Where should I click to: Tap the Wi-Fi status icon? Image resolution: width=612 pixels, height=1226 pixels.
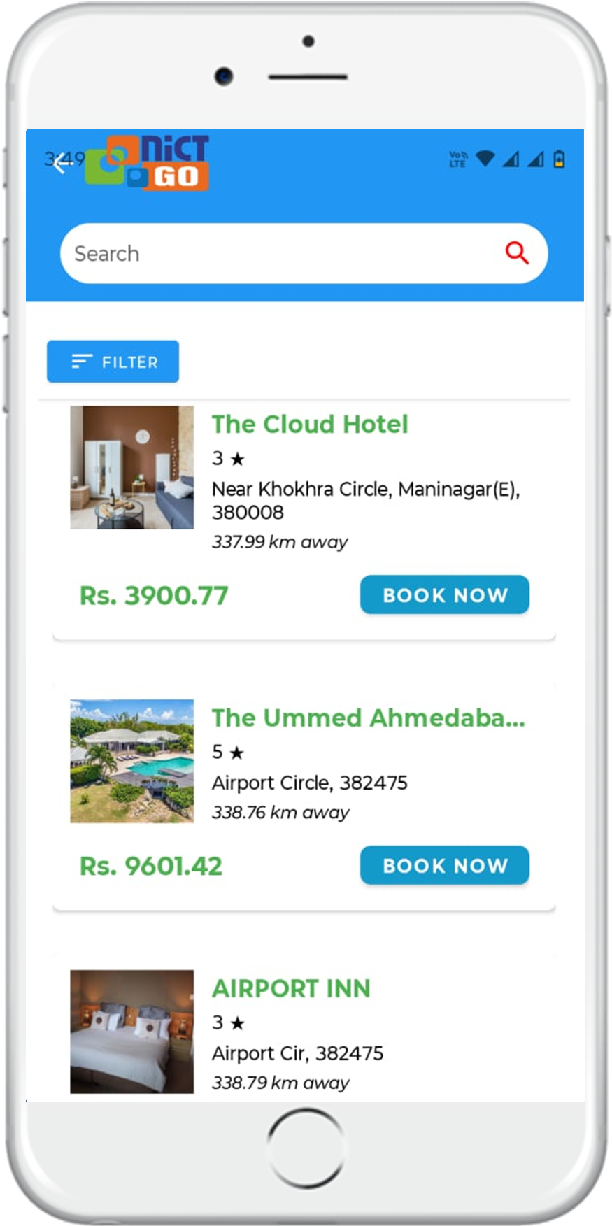485,159
